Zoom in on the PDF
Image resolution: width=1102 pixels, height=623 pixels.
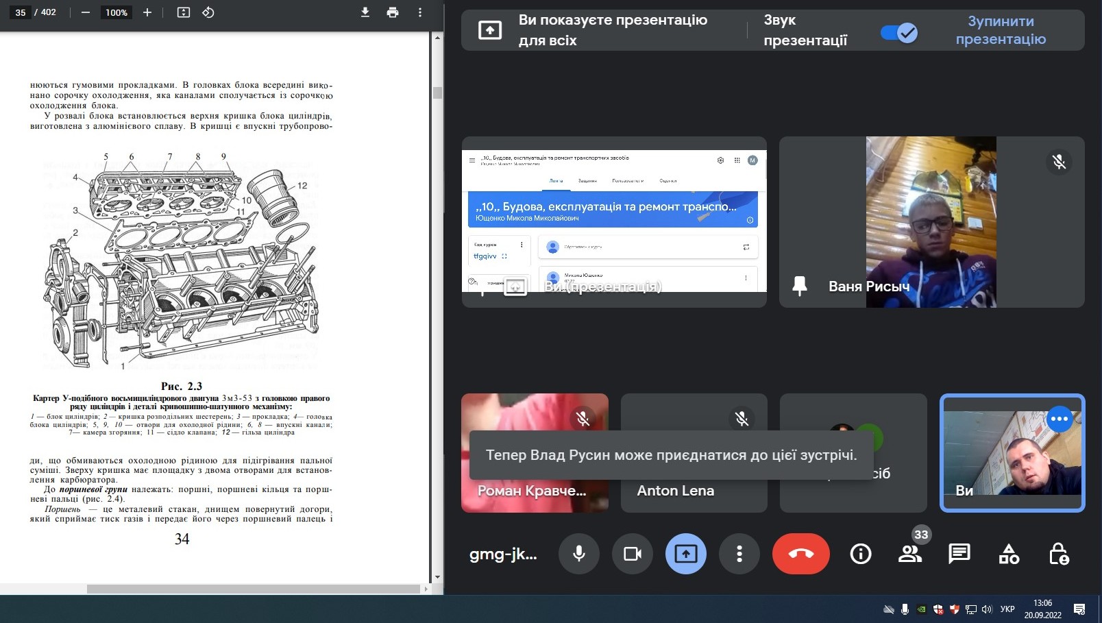pyautogui.click(x=147, y=12)
